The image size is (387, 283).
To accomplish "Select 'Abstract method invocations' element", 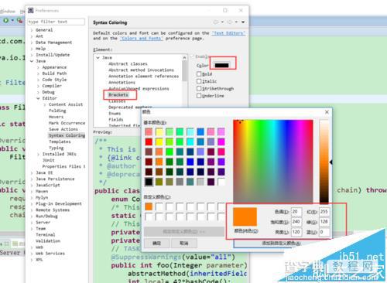I will (x=141, y=70).
